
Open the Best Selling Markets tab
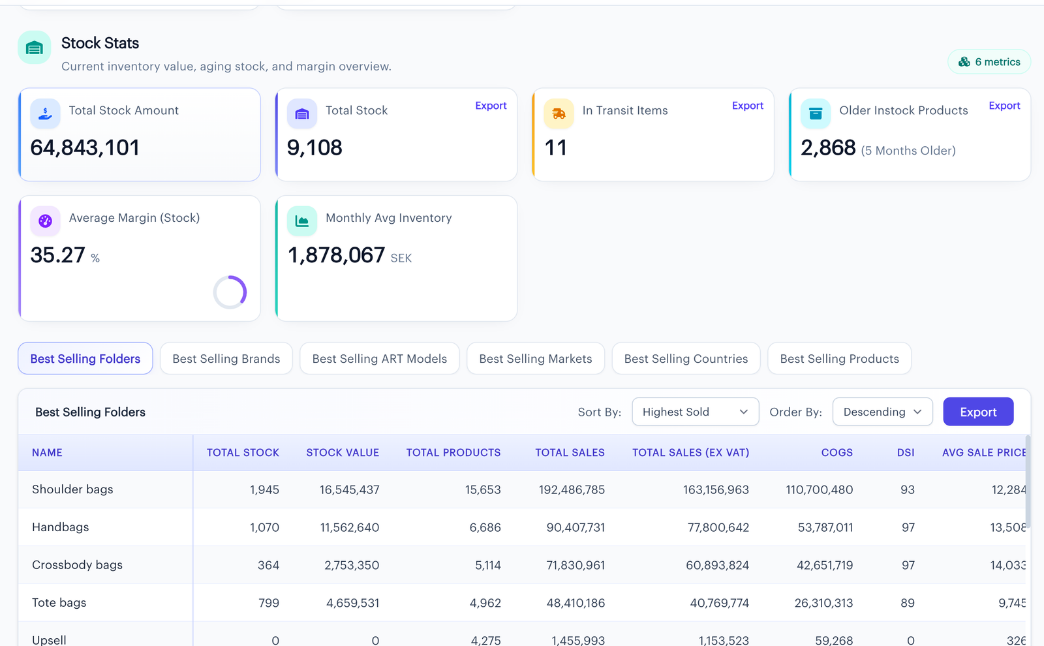click(536, 359)
